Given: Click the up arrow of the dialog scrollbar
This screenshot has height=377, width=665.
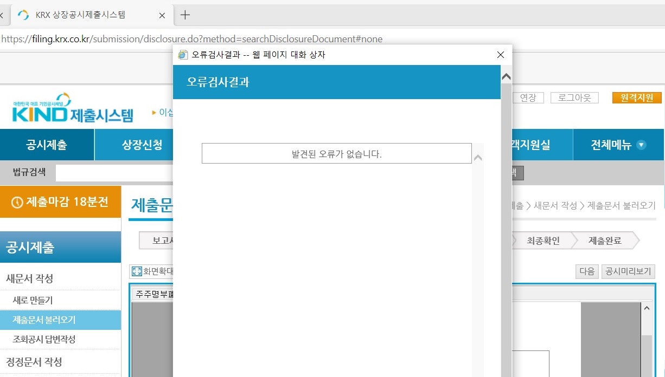Looking at the screenshot, I should (x=506, y=76).
